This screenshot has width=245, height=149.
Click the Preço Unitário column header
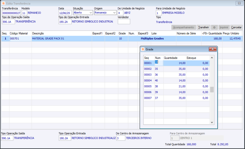(x=232, y=33)
